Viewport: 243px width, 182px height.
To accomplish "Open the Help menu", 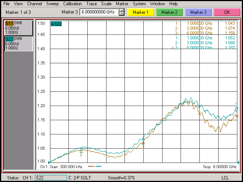I will click(x=173, y=4).
